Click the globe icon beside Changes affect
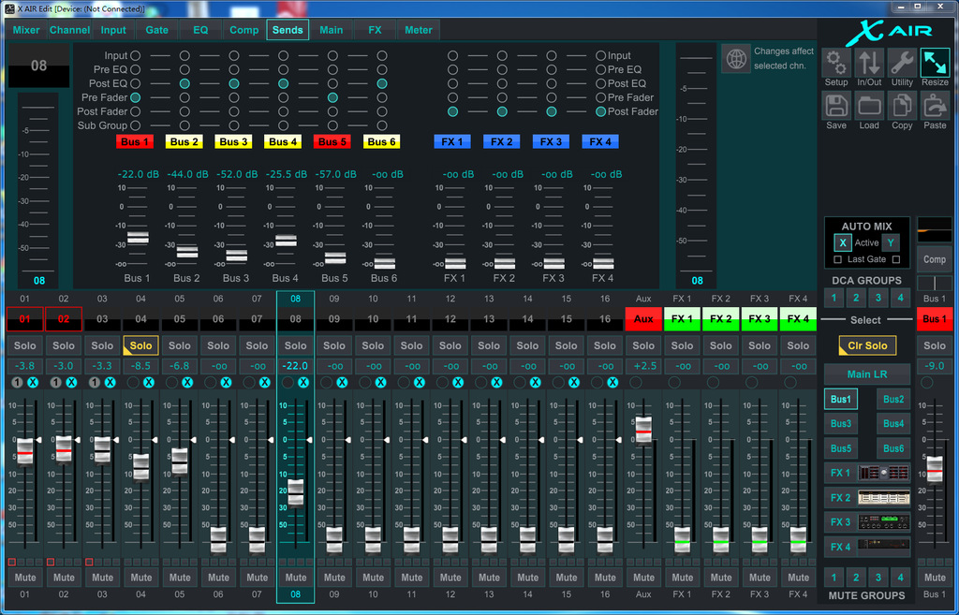Image resolution: width=959 pixels, height=615 pixels. click(x=737, y=59)
